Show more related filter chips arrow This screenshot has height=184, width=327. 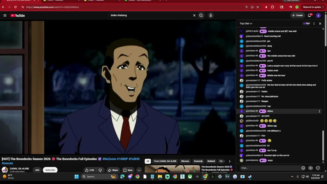point(229,161)
